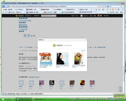Click the browser search magnifier icon
Screen dimensions: 126x101
click(121, 7)
